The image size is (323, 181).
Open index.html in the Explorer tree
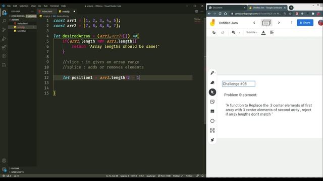(x=22, y=24)
